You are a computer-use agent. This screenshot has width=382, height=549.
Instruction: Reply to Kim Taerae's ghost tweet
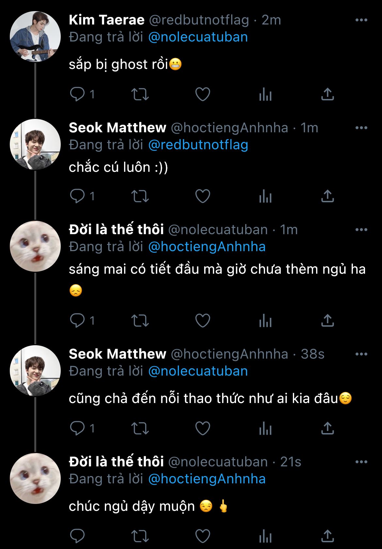pyautogui.click(x=77, y=94)
